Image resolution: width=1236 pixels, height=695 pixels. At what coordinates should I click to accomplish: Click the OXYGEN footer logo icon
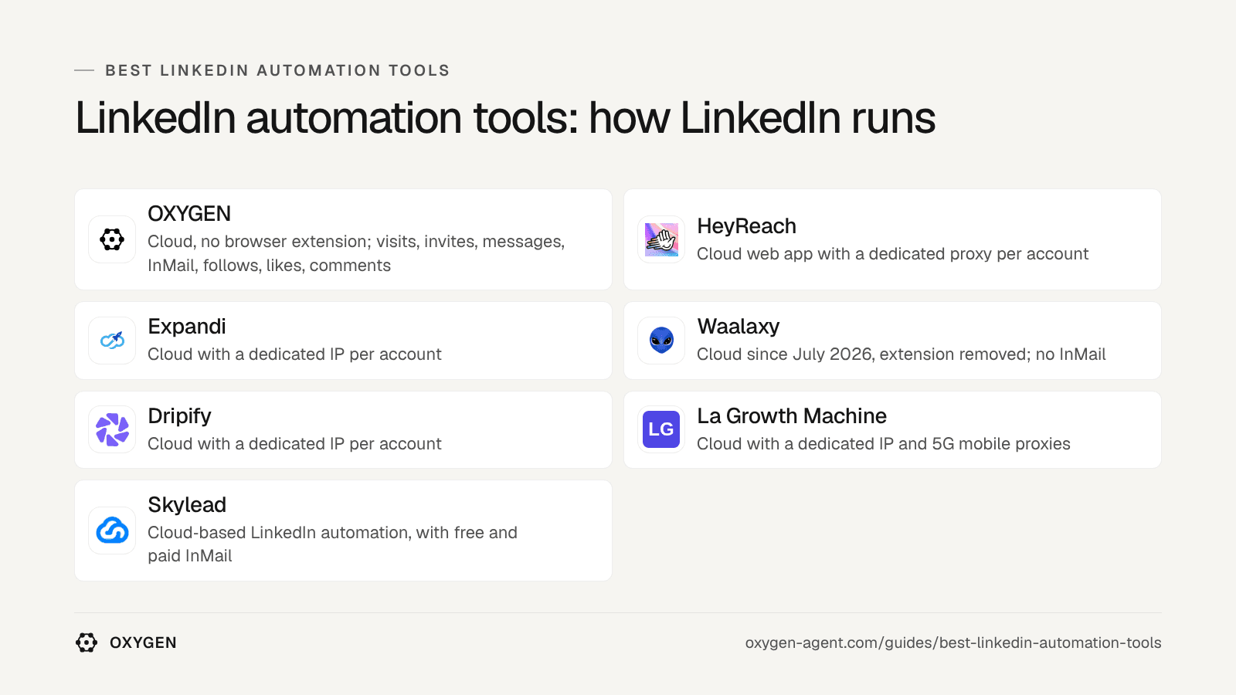(87, 642)
